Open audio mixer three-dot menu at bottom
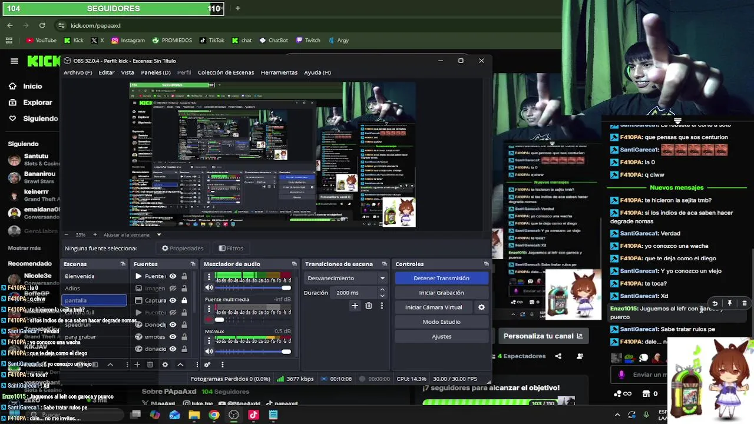Screen dimensions: 754x424 [222, 365]
